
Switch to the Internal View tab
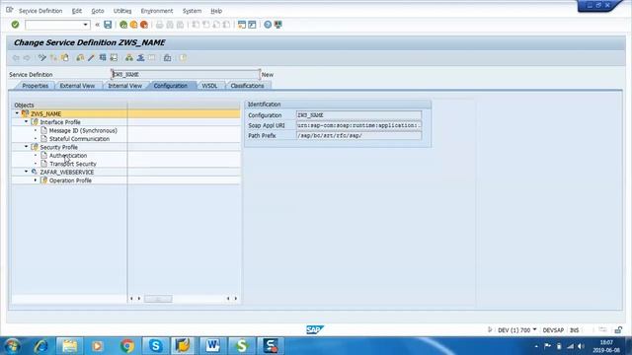point(125,86)
